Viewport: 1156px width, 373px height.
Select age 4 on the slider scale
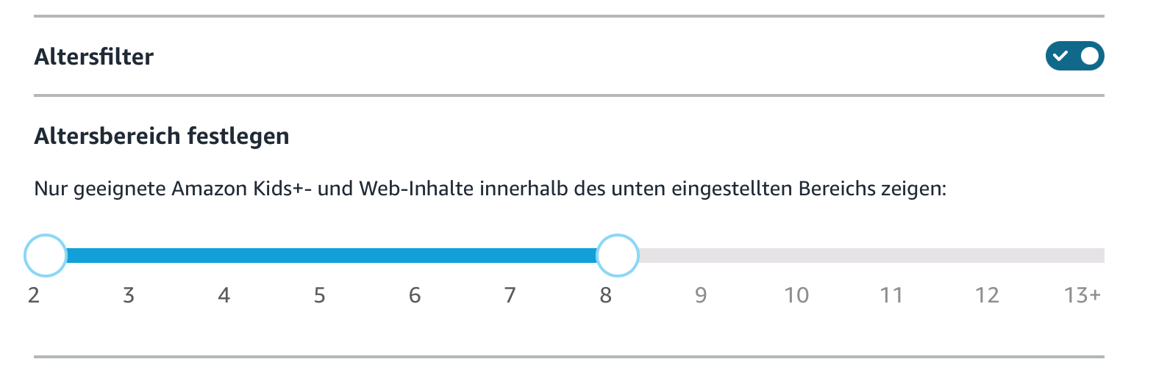[224, 295]
